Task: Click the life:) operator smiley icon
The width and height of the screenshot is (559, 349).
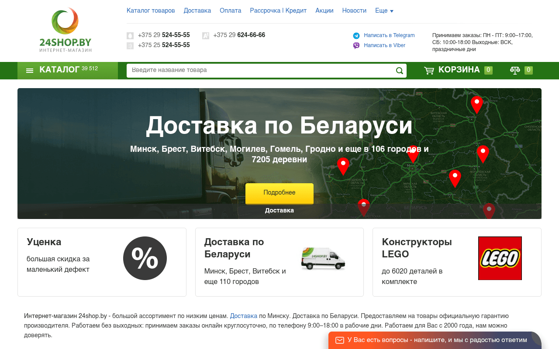Action: (130, 45)
